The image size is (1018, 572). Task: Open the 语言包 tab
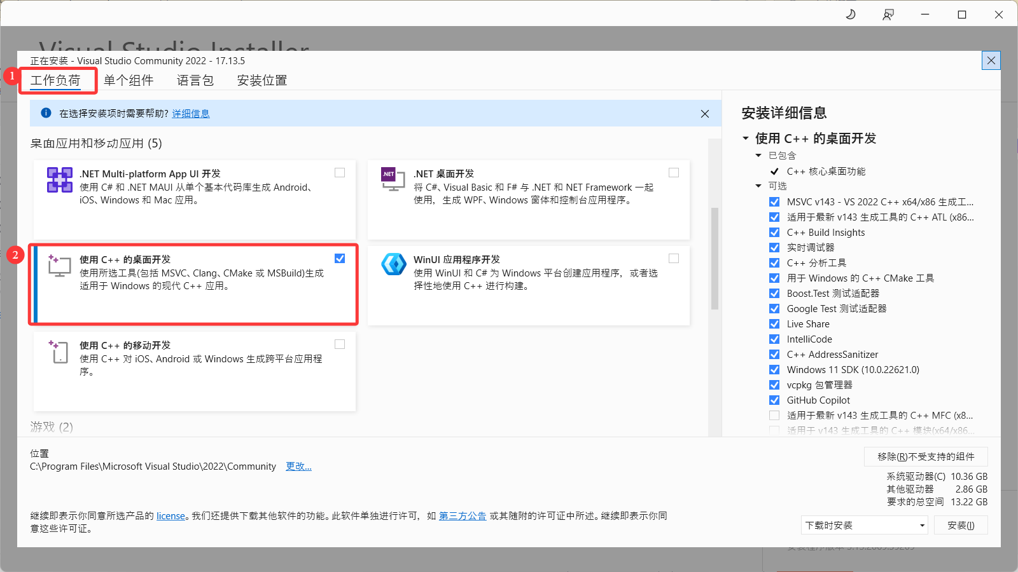[x=195, y=80]
